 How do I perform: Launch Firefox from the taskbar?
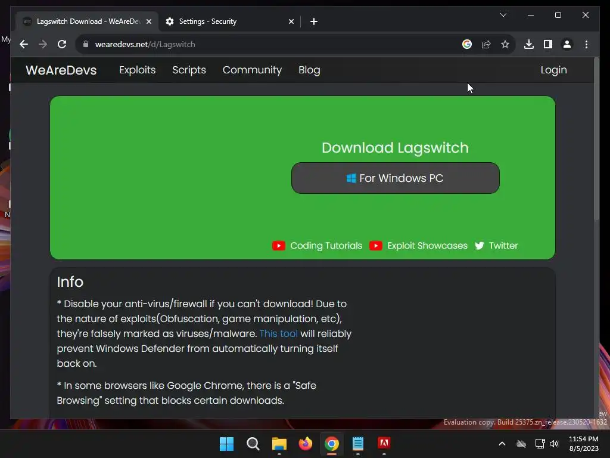[306, 444]
